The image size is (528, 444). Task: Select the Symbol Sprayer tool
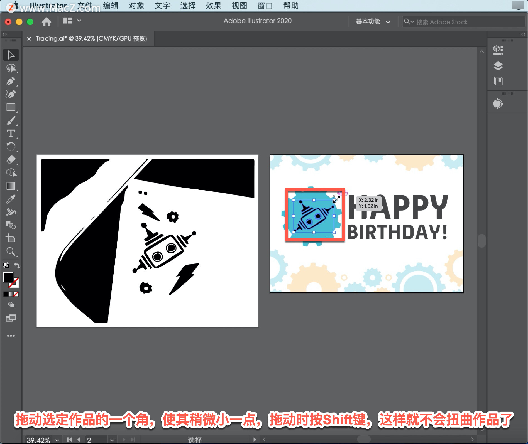coord(11,212)
